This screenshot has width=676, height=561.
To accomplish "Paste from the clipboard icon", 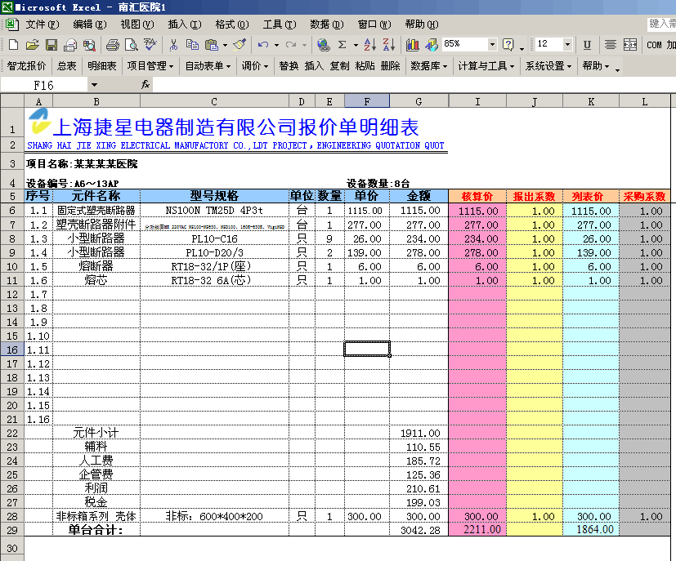I will (211, 44).
